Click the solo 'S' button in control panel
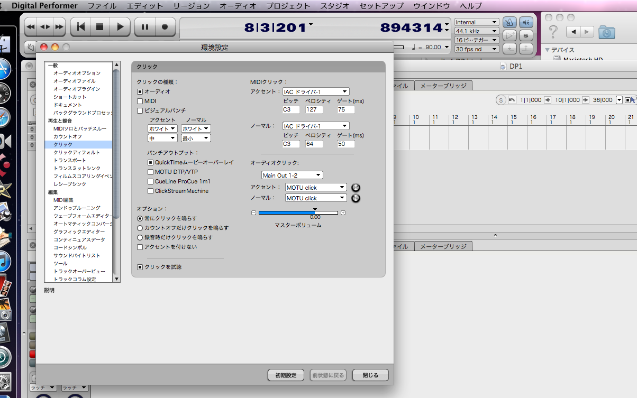This screenshot has width=637, height=398. coord(526,35)
